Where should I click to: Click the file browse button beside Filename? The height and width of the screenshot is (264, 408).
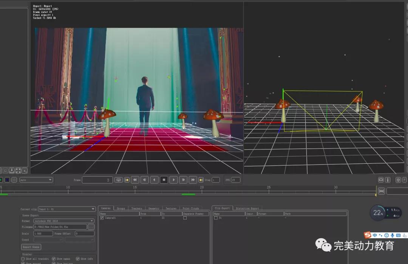[x=91, y=227]
